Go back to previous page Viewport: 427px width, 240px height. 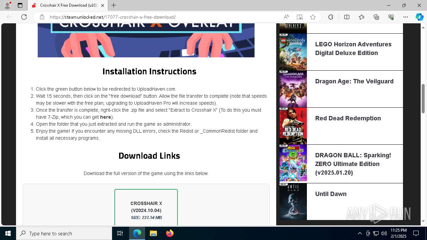click(x=9, y=17)
